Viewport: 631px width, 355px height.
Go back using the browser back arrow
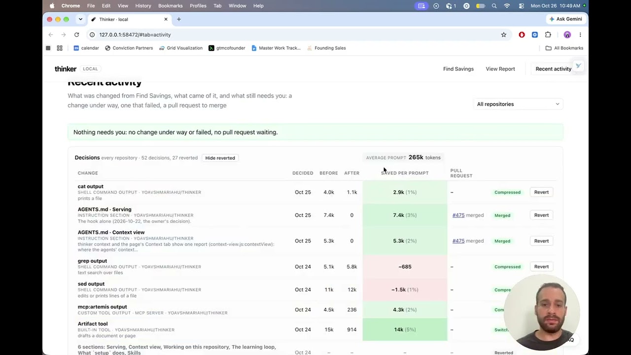[51, 35]
